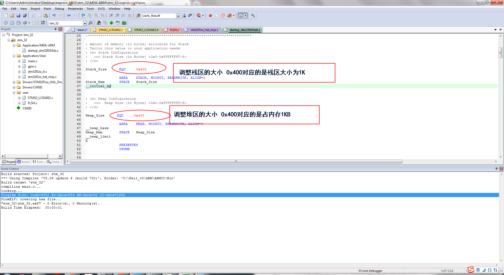Click the editor vertical scrollbar thumb

[x=501, y=52]
